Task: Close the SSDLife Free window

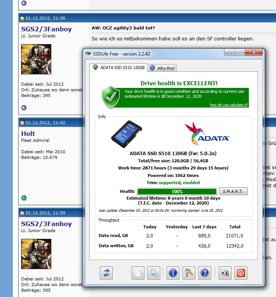Action: point(254,52)
